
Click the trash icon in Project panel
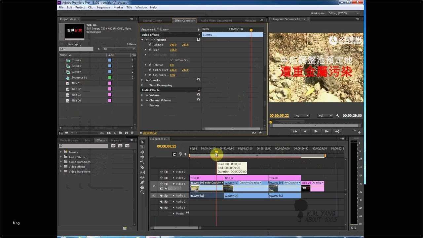[x=132, y=133]
